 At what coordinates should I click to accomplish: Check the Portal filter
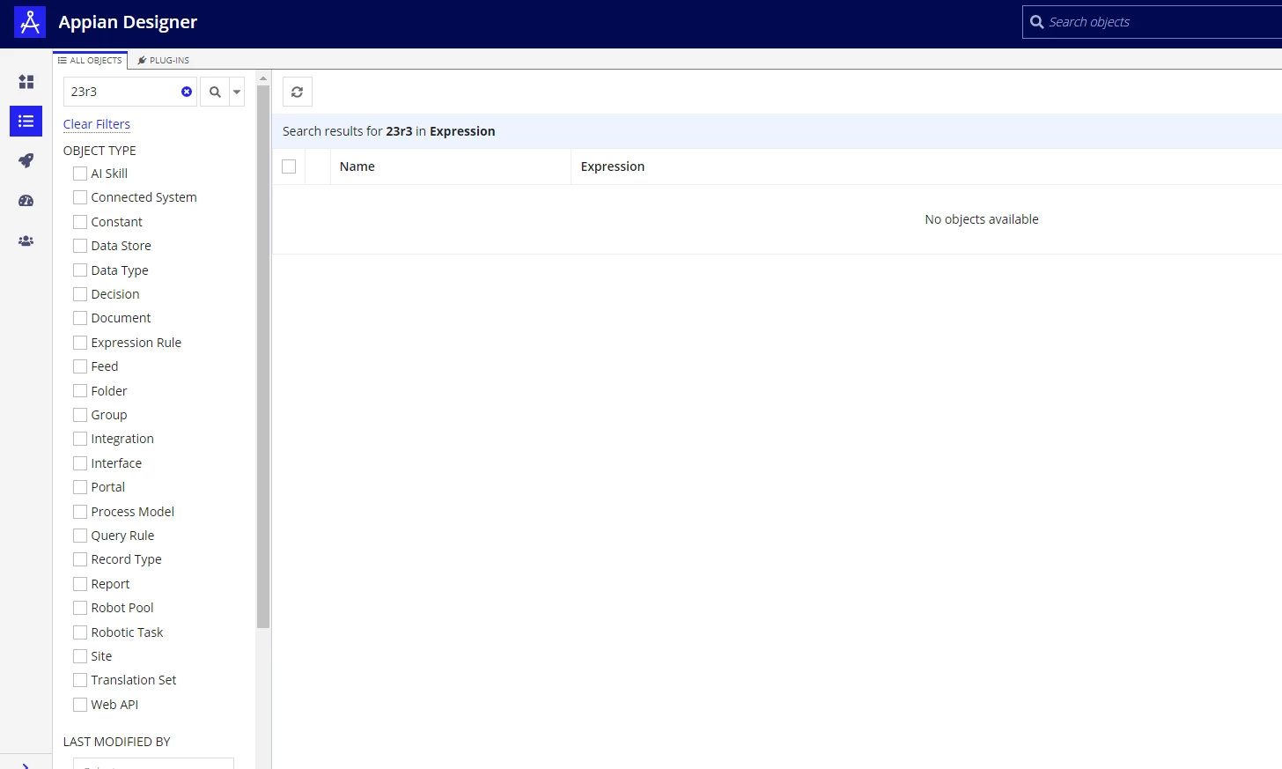(x=80, y=487)
